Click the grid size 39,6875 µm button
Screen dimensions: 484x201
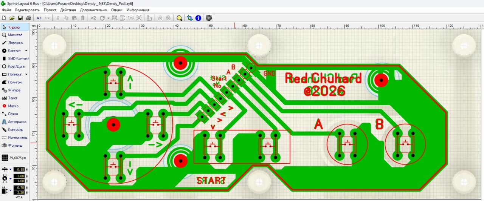pos(15,158)
